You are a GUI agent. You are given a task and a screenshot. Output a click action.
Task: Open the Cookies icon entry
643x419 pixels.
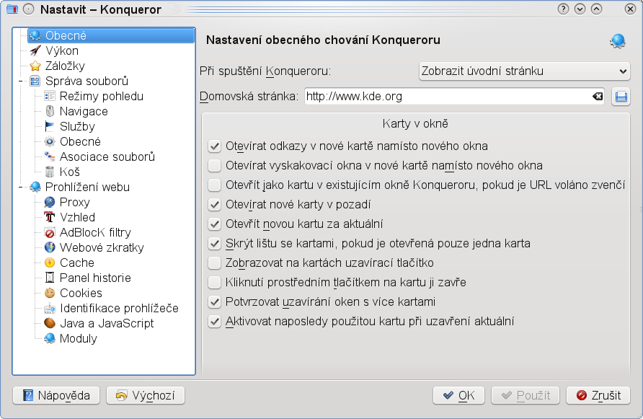(50, 293)
